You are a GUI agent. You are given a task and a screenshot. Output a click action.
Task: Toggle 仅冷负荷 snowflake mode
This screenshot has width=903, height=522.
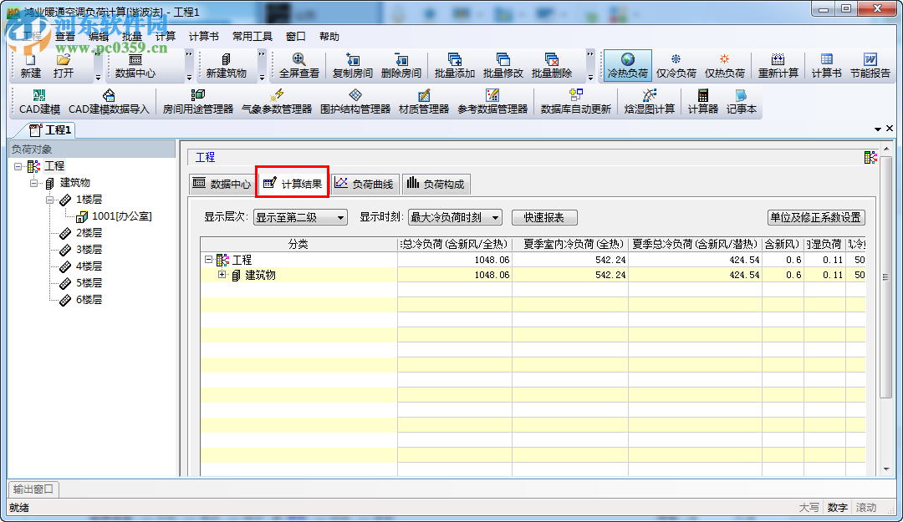pos(676,66)
